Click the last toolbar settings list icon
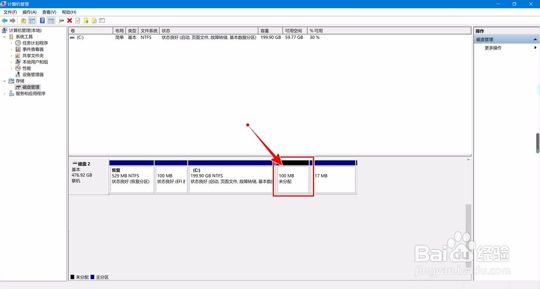The image size is (540, 289). [102, 20]
